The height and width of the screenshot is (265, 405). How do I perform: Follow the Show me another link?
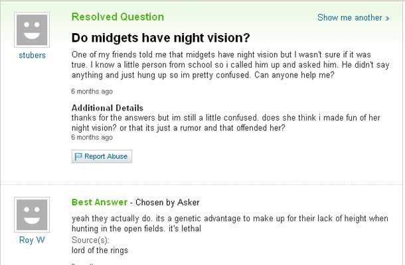tap(349, 18)
